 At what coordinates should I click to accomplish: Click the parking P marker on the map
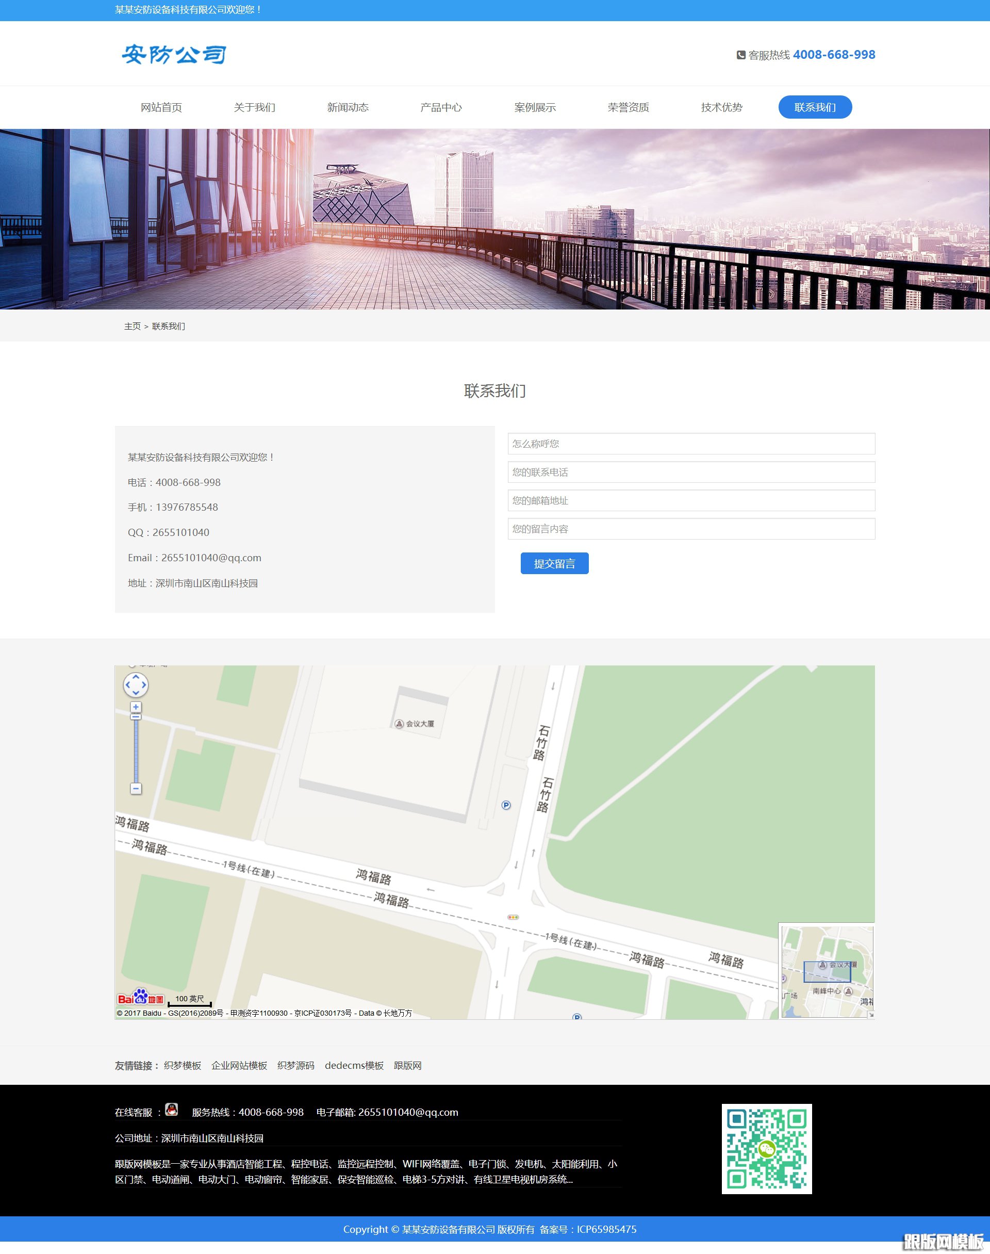pyautogui.click(x=506, y=805)
